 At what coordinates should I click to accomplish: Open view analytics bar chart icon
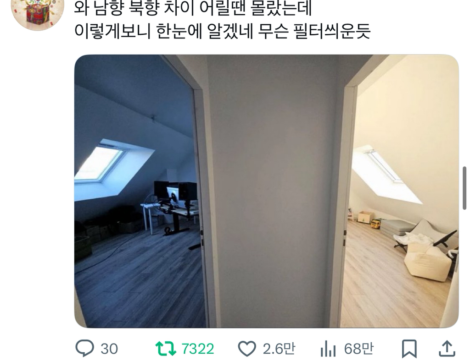(328, 349)
